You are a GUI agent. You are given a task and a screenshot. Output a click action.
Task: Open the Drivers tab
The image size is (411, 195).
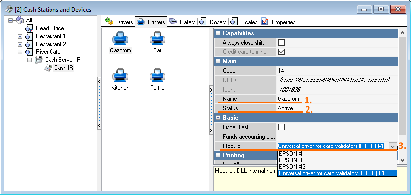point(119,22)
